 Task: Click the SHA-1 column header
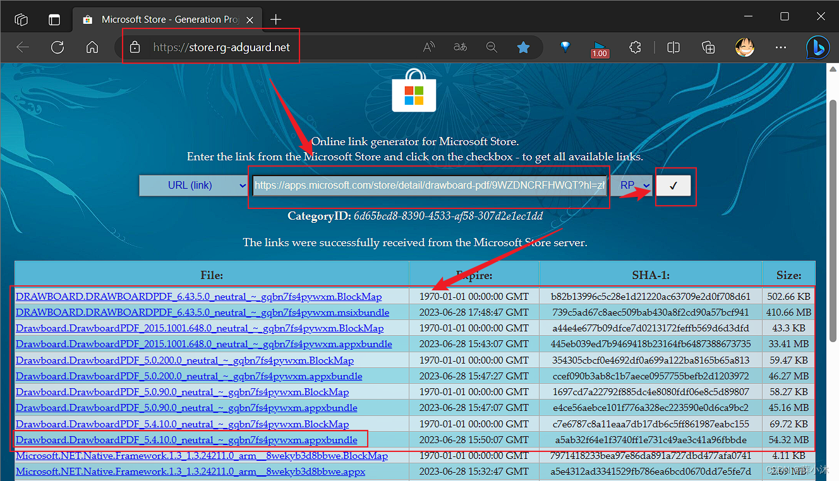(x=650, y=275)
